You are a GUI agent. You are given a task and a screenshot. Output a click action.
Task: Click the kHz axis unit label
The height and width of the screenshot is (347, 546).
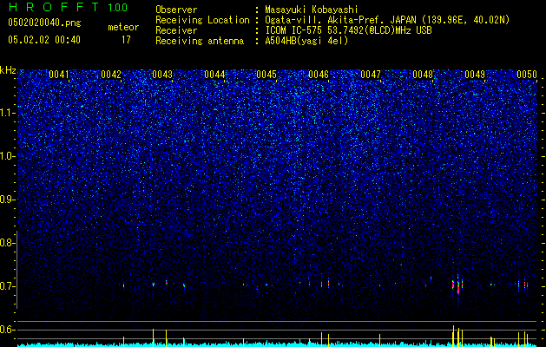coord(8,70)
